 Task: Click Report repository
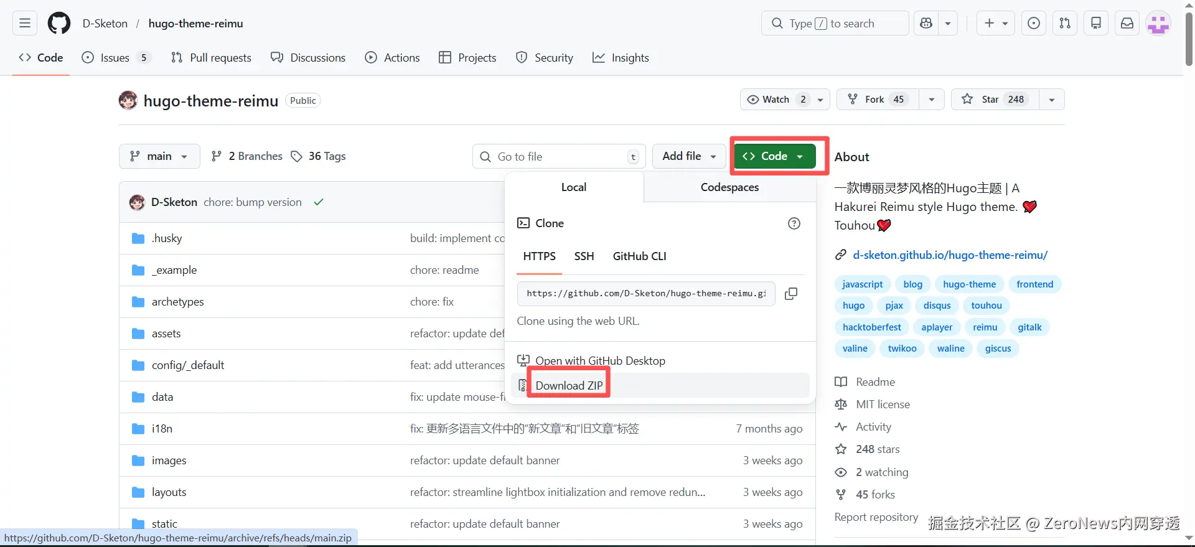tap(876, 517)
